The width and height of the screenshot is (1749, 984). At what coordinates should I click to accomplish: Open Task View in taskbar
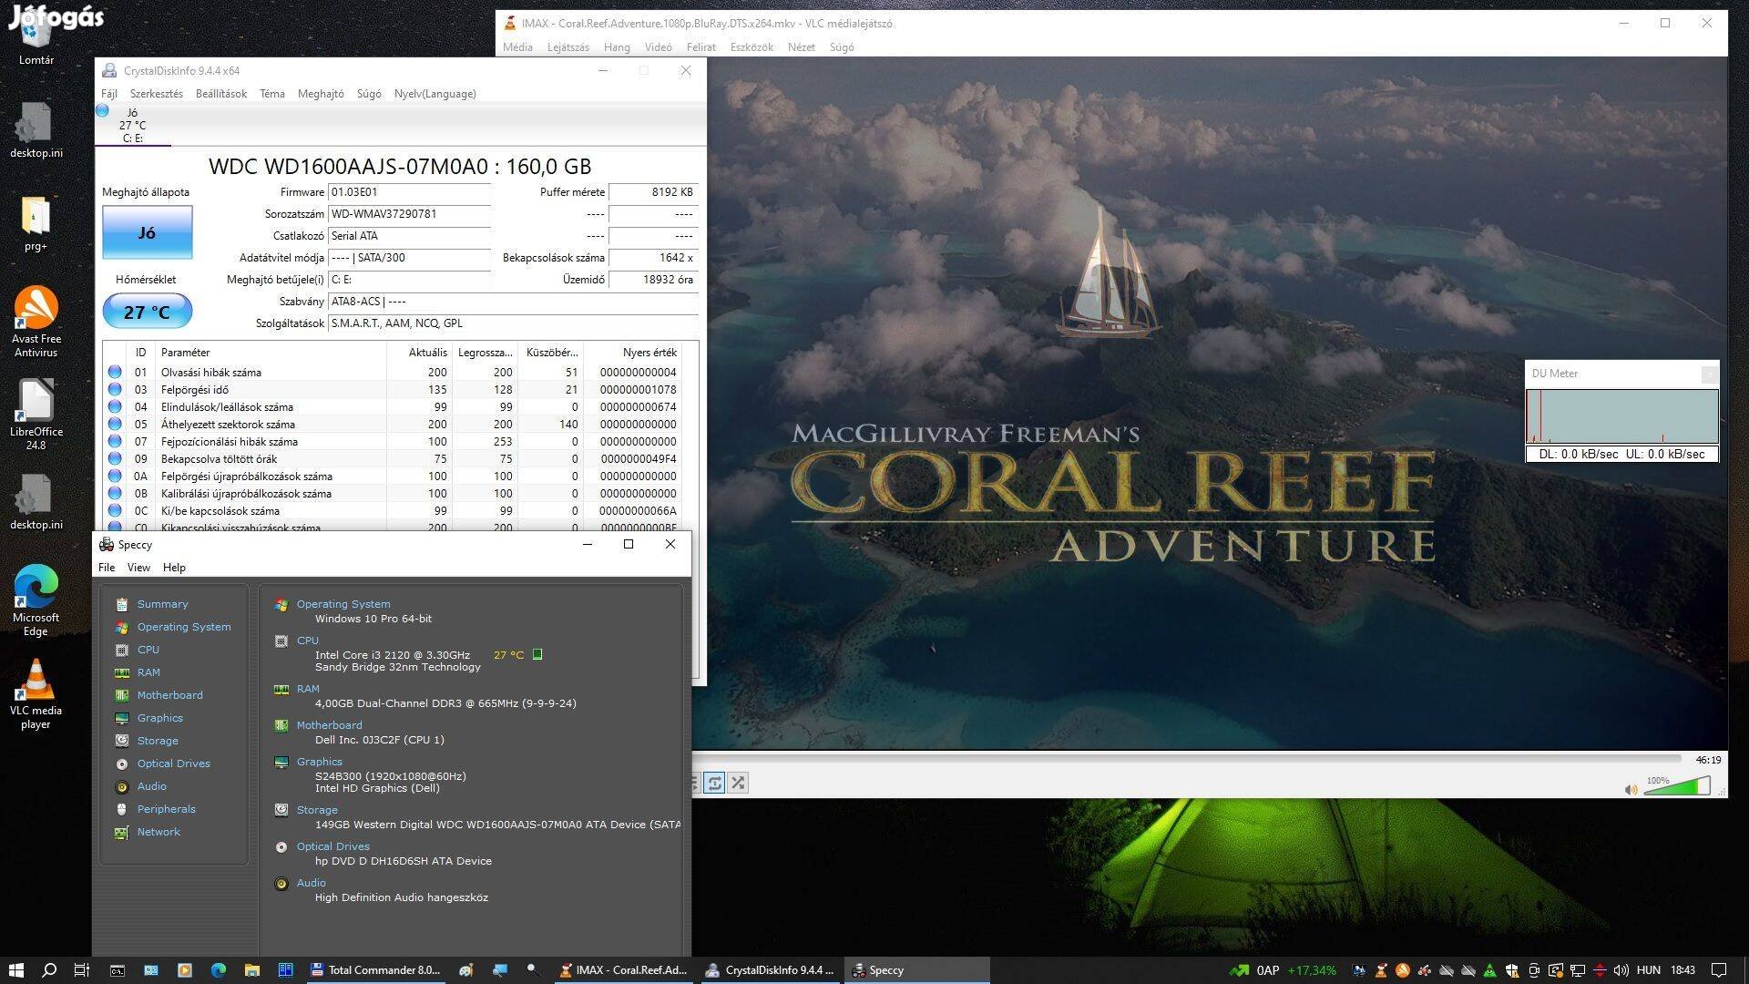pos(82,969)
